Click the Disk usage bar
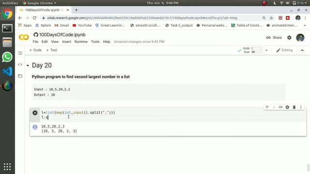This screenshot has height=174, width=310. (257, 52)
